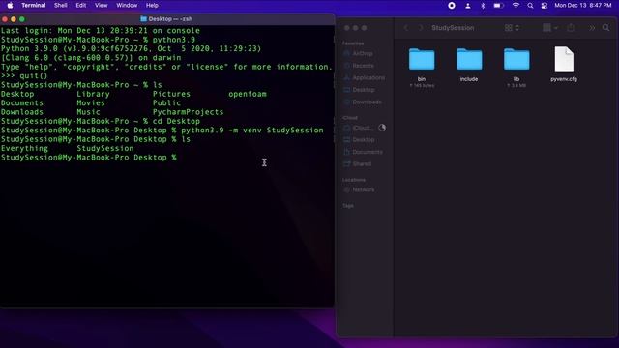This screenshot has width=619, height=348.
Task: Click the date and time clock
Action: [582, 6]
